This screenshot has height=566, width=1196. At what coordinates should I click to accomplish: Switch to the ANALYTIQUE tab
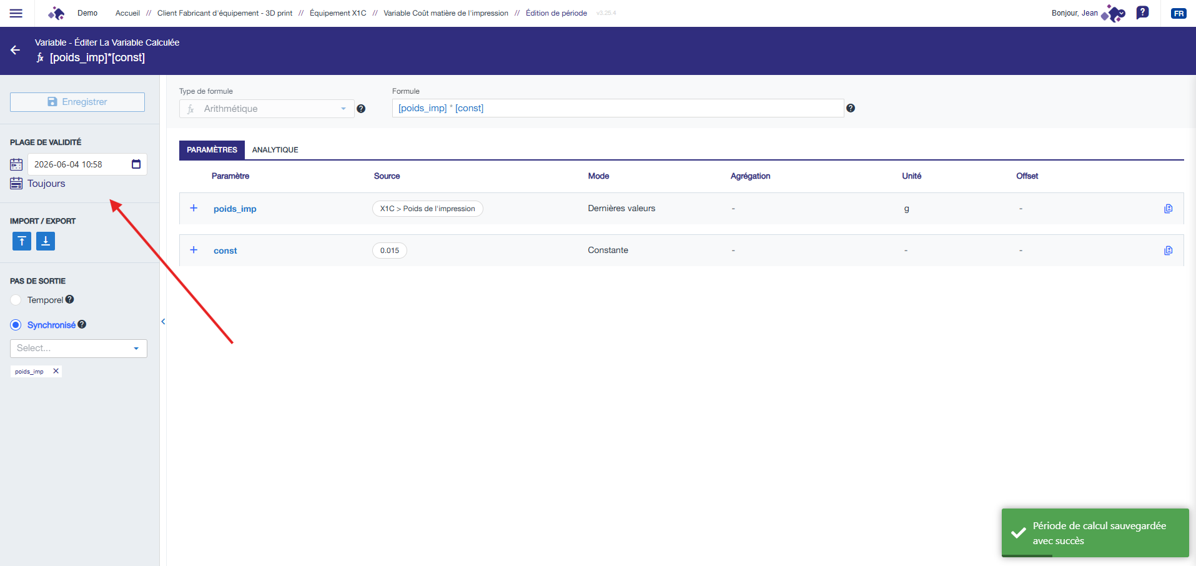275,150
